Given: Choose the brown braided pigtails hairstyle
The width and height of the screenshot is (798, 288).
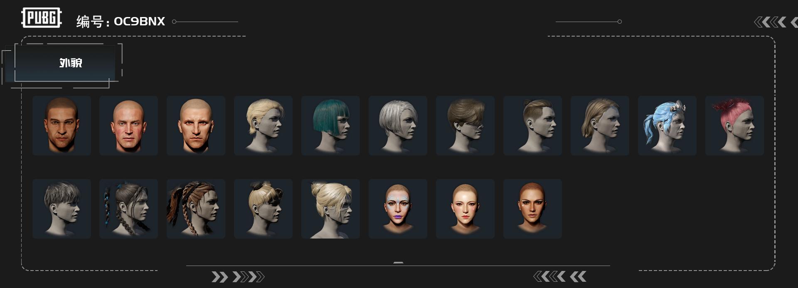Looking at the screenshot, I should 196,209.
